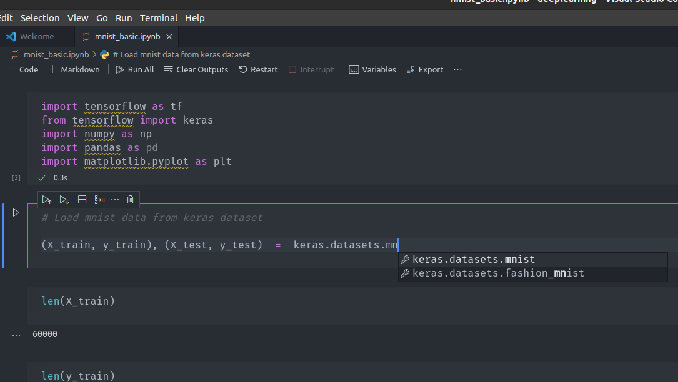Click the 60000 output text
This screenshot has width=678, height=382.
point(45,334)
